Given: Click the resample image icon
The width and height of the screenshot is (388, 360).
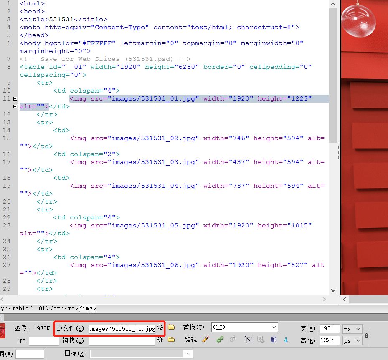Looking at the screenshot, I should pyautogui.click(x=261, y=340).
